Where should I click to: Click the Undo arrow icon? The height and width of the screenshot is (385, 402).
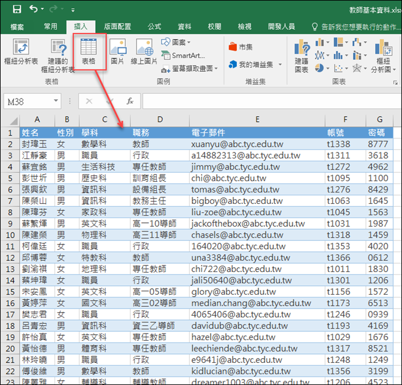coord(33,9)
